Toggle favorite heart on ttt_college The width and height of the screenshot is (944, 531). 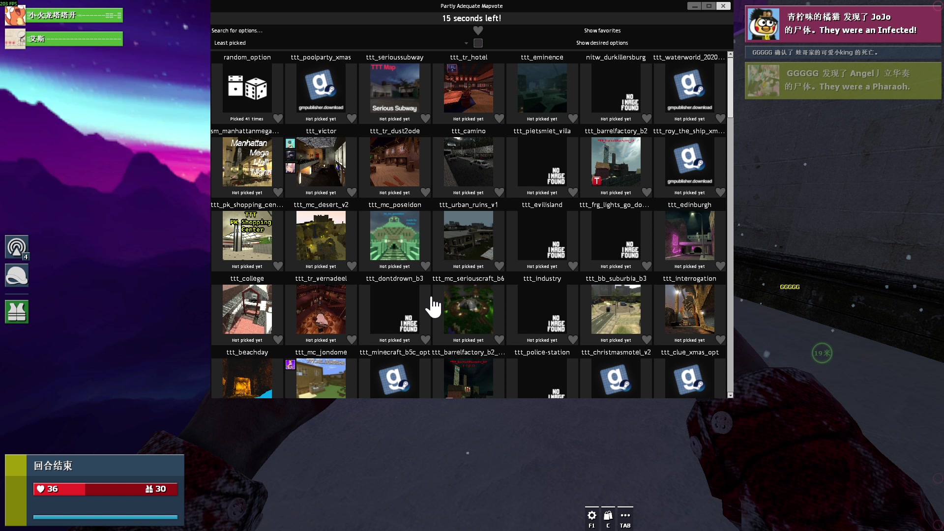click(x=278, y=340)
